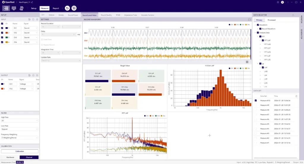This screenshot has height=164, width=304.
Task: Open the monitor view icon in toolbar
Action: point(14,8)
